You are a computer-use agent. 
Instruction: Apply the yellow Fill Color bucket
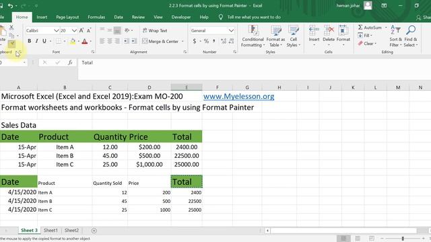(x=73, y=42)
